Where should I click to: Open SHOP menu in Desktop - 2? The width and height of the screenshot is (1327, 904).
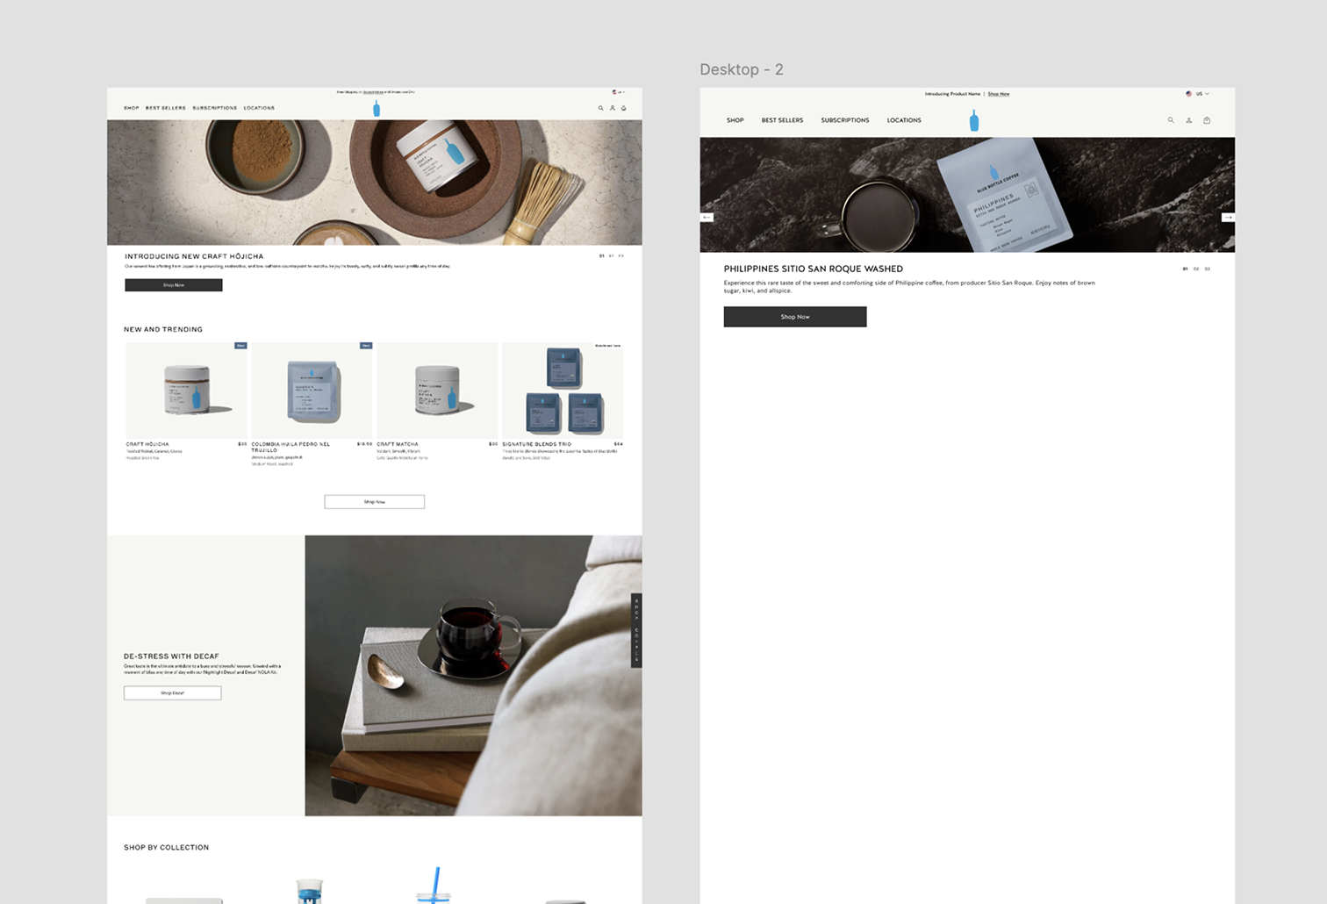click(x=735, y=120)
